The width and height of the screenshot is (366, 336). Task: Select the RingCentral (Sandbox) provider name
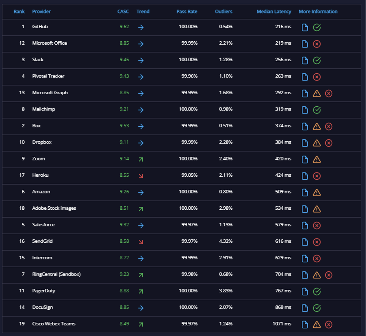[x=56, y=274]
